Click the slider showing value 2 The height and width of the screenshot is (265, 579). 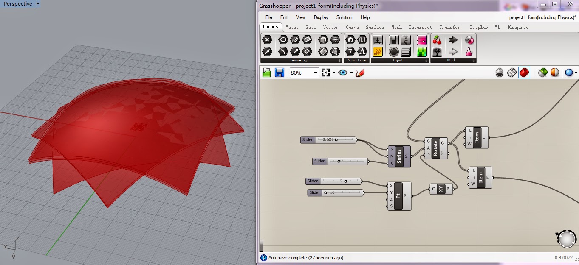tap(340, 161)
